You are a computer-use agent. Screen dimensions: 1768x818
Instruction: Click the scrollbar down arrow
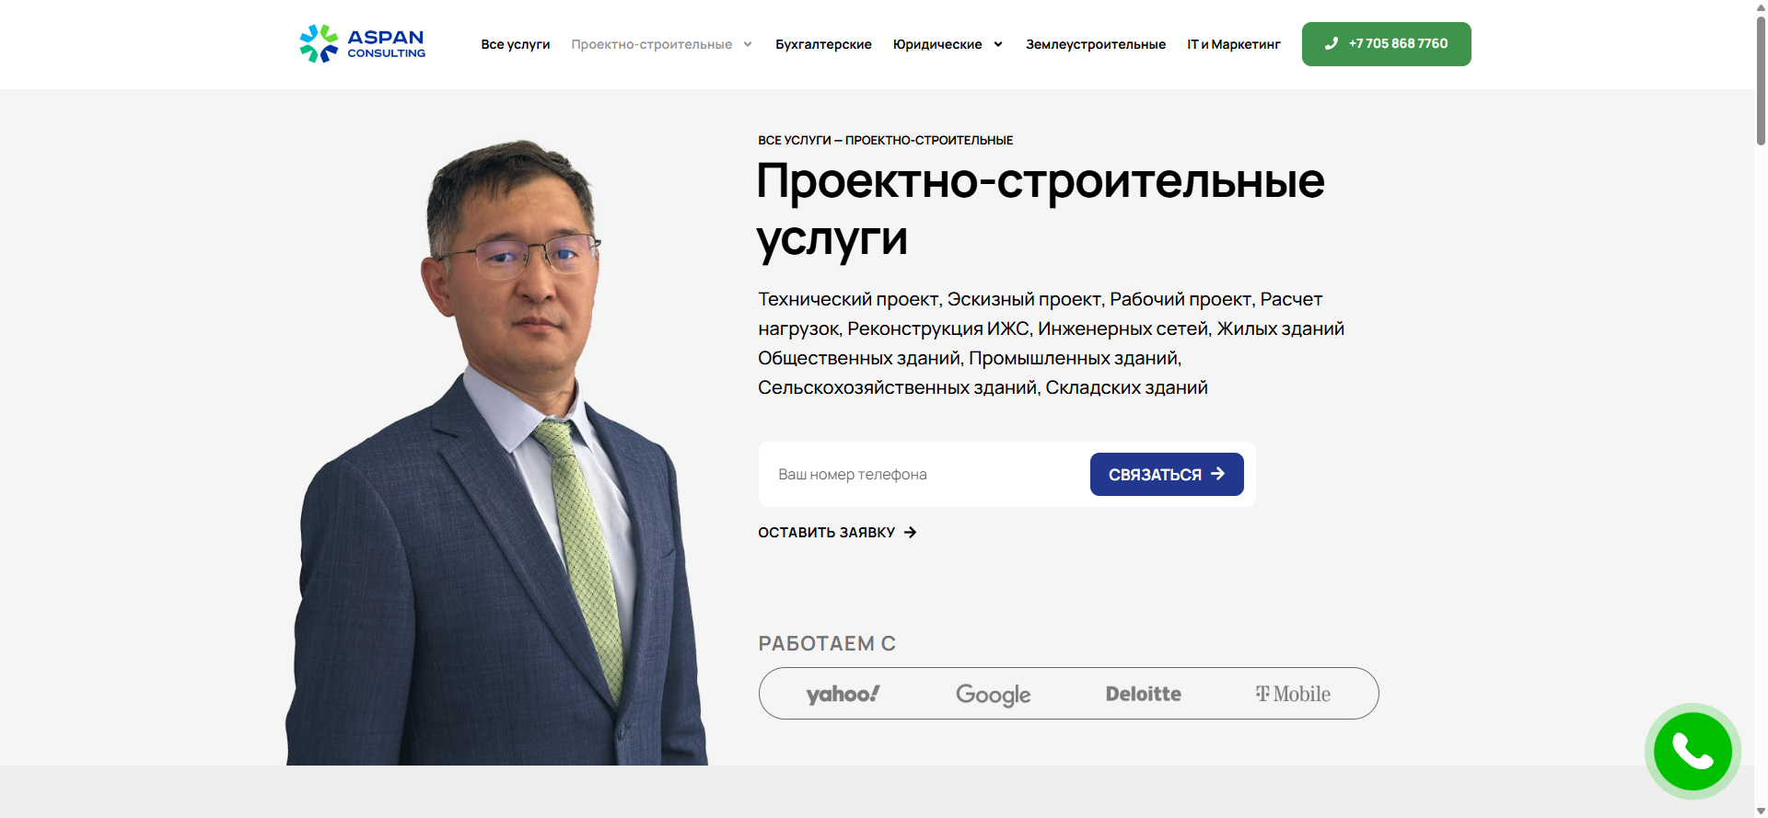(x=1761, y=811)
